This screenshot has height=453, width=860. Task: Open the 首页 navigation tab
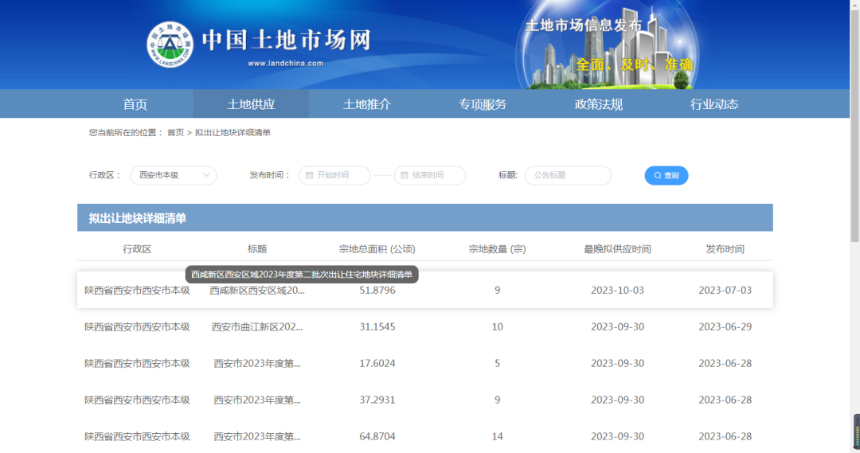click(x=135, y=104)
